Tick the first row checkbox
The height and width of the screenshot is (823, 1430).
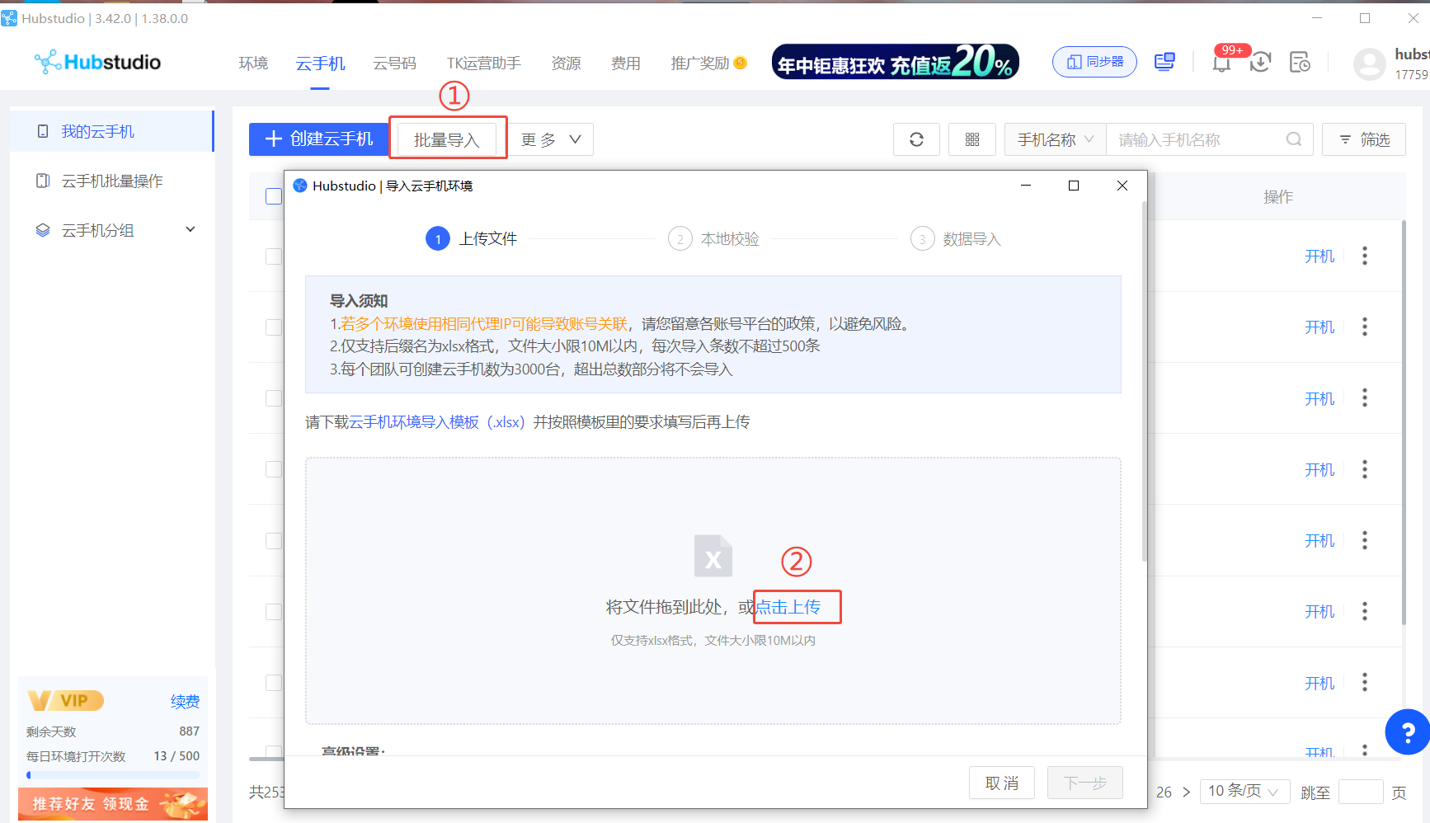274,256
